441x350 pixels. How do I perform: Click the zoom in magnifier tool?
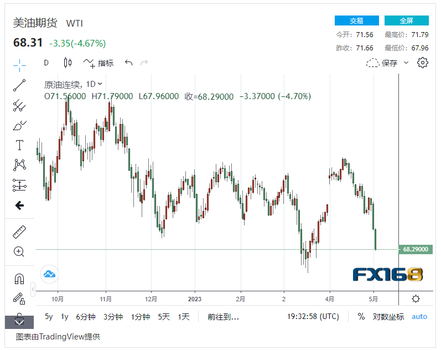click(19, 252)
